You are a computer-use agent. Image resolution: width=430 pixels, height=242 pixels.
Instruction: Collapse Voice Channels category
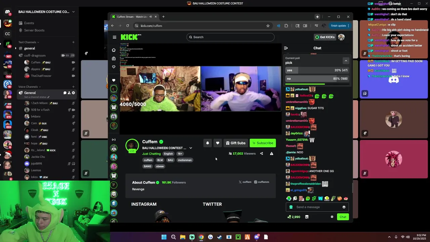click(x=30, y=87)
